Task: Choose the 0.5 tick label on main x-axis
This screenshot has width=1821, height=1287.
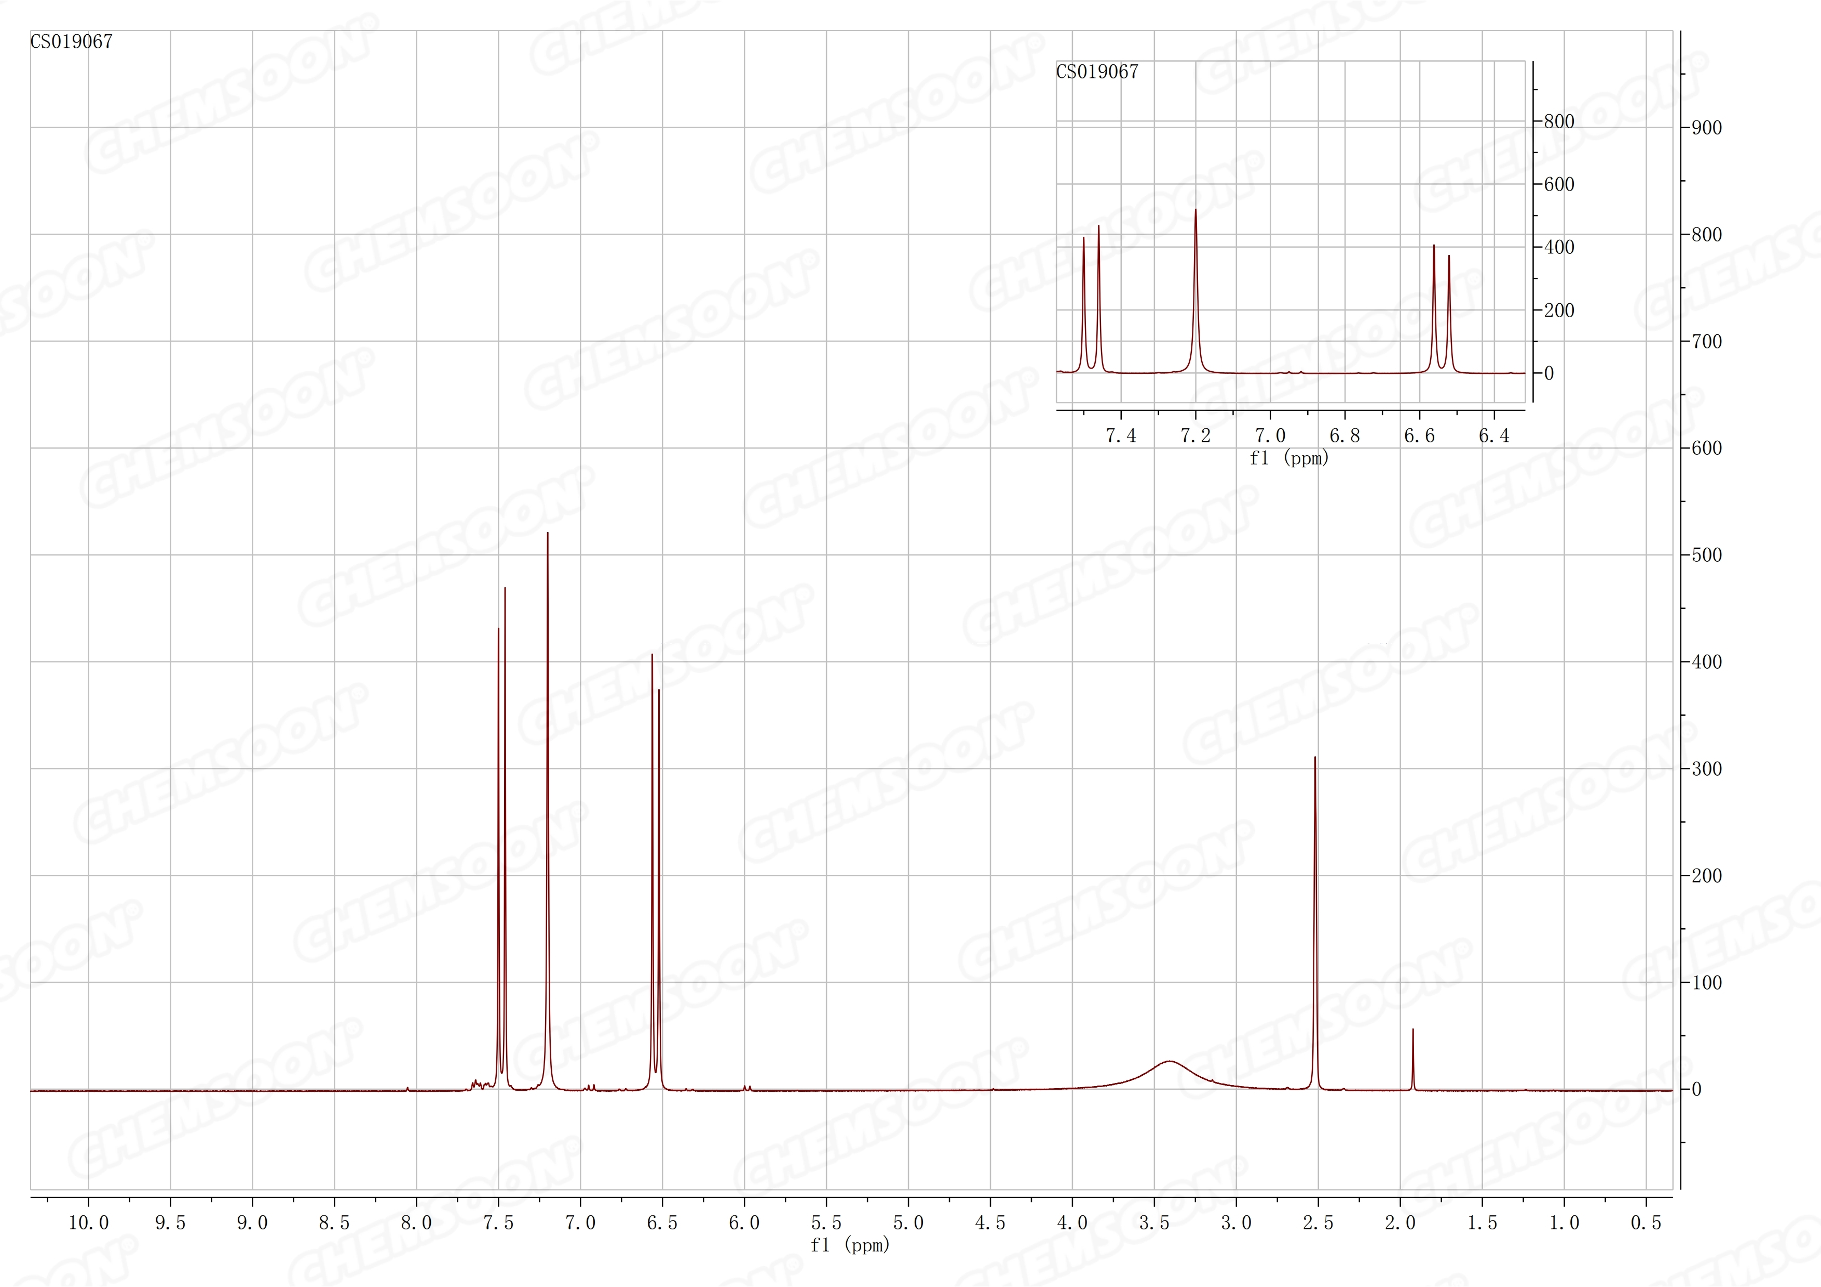Action: pyautogui.click(x=1647, y=1223)
